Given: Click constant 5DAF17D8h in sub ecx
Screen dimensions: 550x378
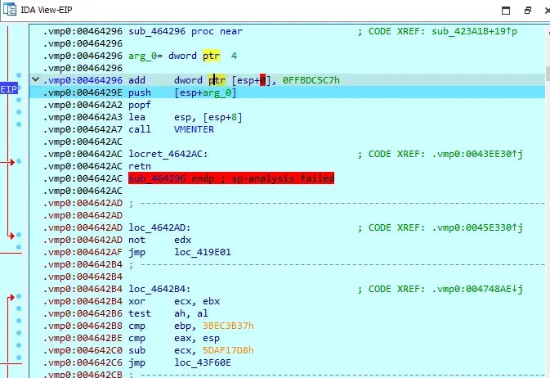Looking at the screenshot, I should [x=228, y=351].
